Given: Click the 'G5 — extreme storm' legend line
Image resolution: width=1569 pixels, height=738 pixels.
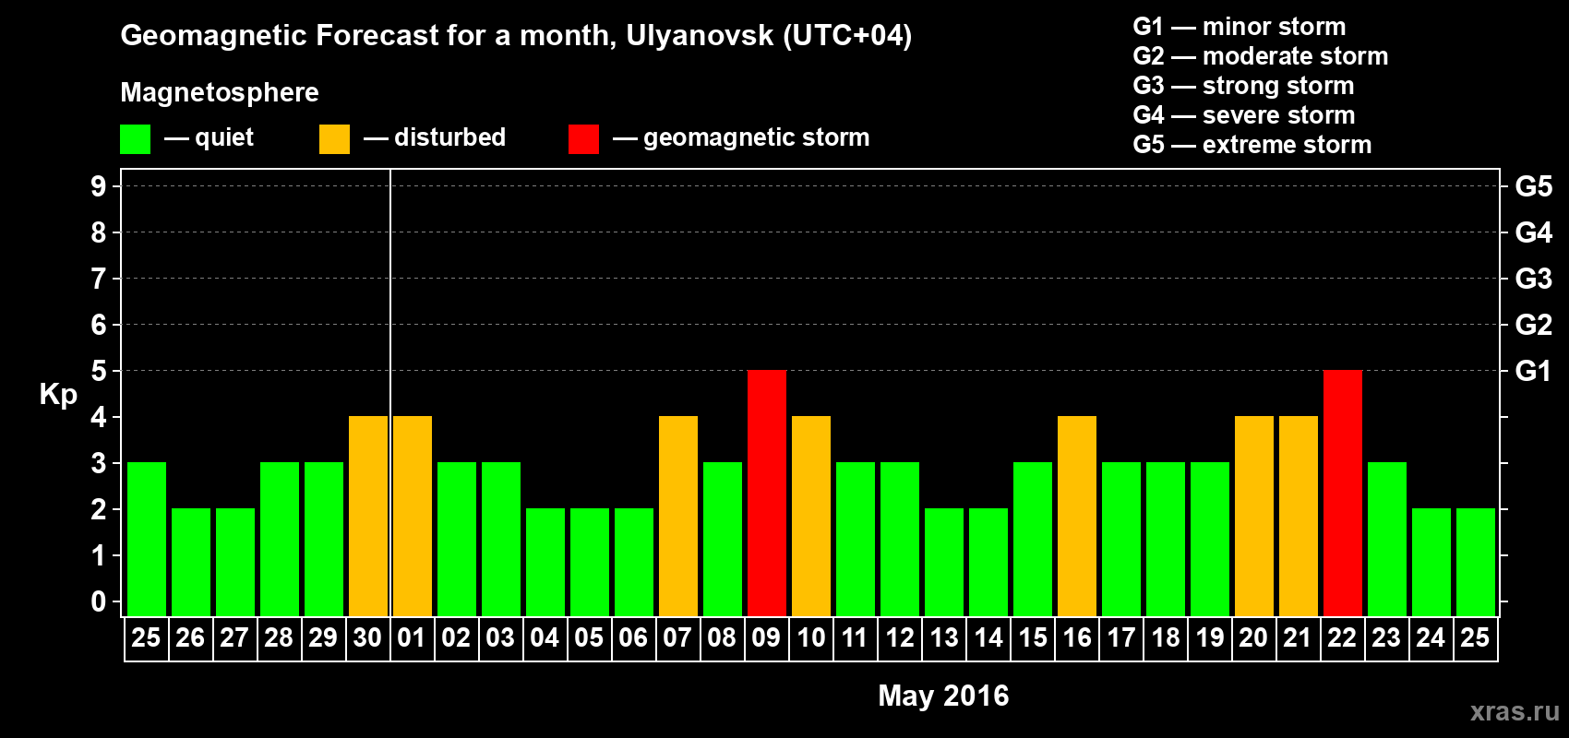Looking at the screenshot, I should tap(1252, 145).
